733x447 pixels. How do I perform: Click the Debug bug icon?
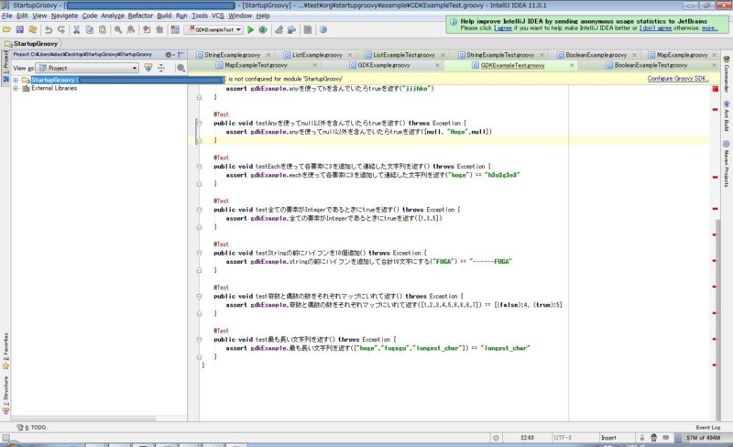(x=263, y=29)
